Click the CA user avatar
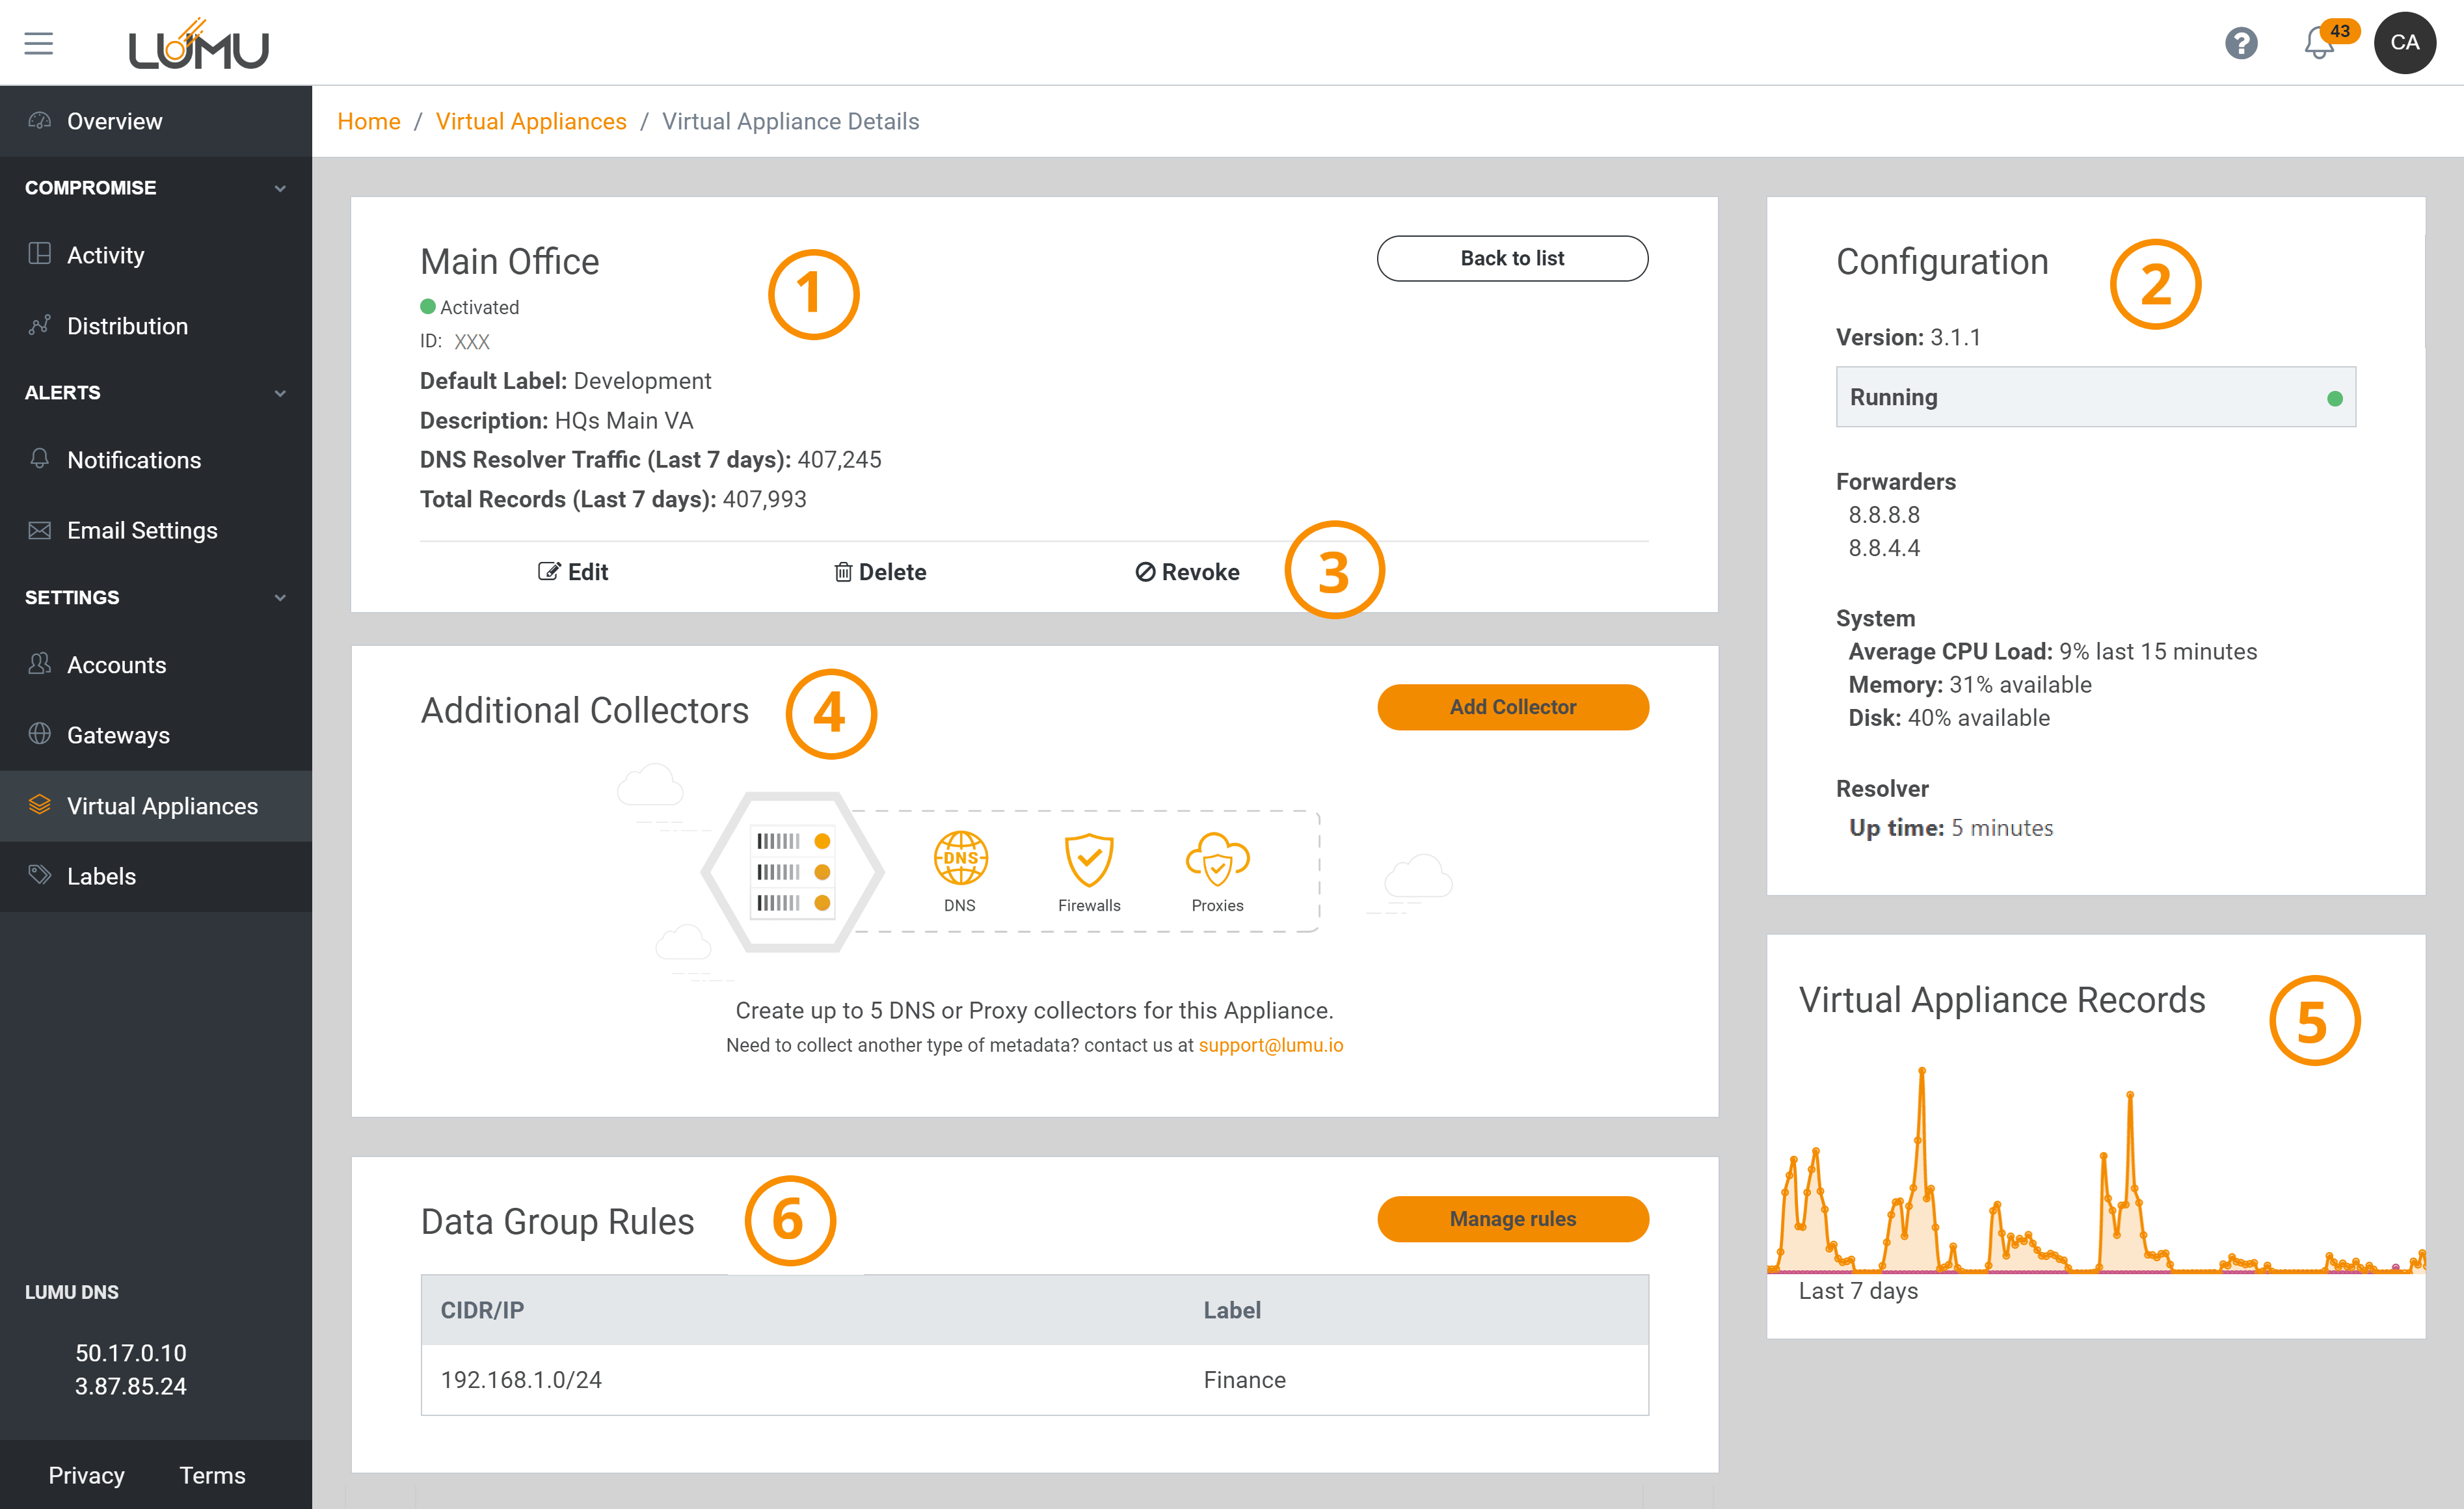This screenshot has height=1509, width=2464. point(2404,43)
